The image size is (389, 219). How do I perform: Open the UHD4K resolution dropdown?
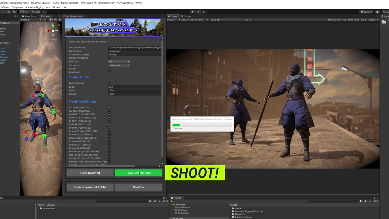[x=195, y=20]
